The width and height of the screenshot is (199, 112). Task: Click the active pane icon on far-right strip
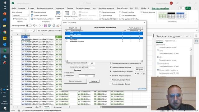196,41
